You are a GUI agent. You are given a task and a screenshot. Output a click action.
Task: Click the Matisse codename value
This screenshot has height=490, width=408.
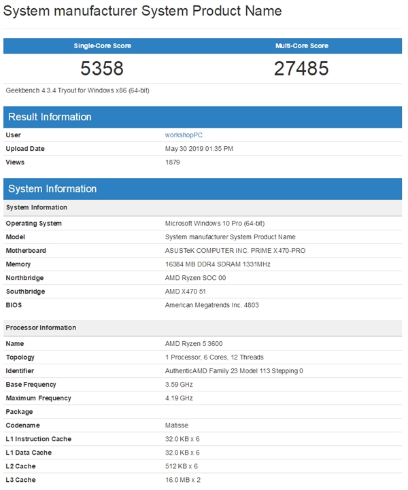tap(177, 425)
